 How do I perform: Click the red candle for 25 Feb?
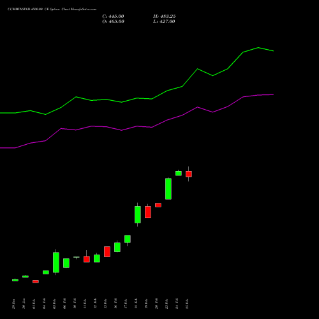click(x=189, y=174)
